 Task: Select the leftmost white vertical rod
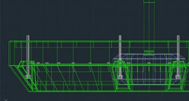click(28, 57)
